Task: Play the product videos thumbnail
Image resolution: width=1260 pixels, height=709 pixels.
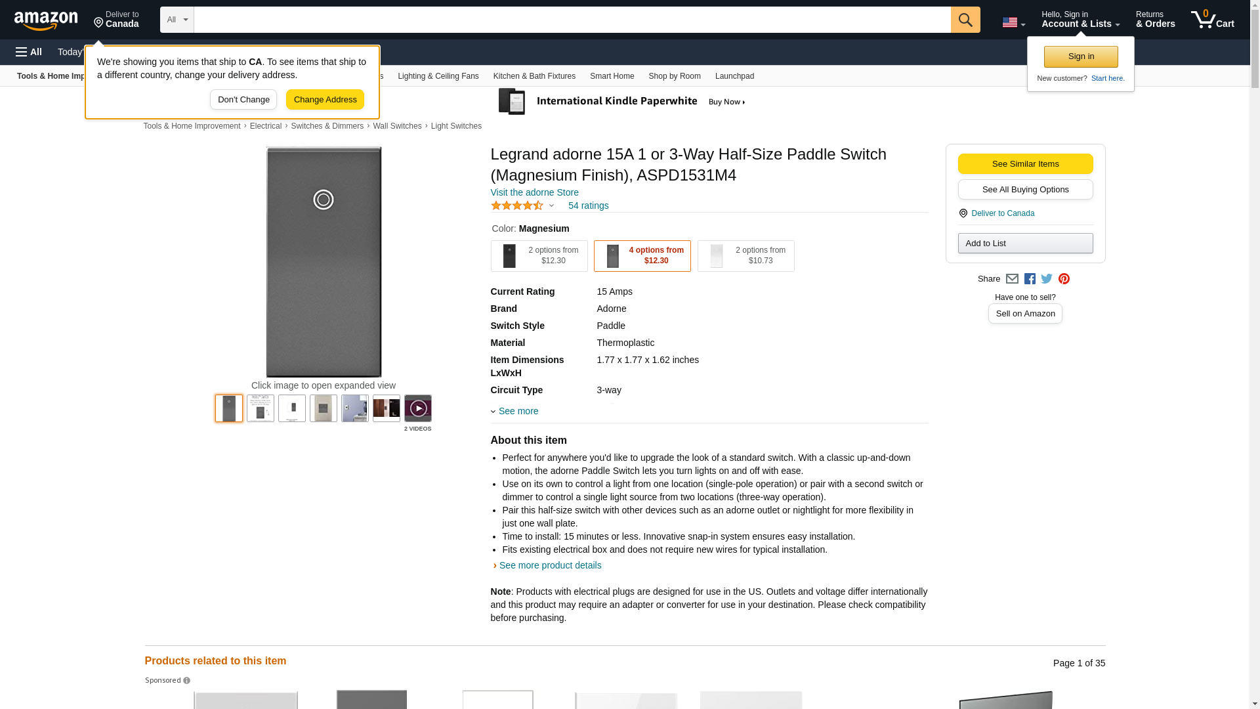Action: point(417,408)
